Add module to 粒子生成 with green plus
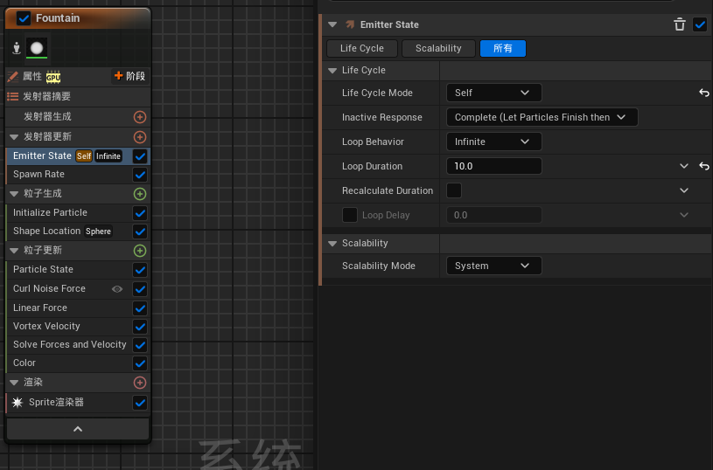 pos(140,194)
